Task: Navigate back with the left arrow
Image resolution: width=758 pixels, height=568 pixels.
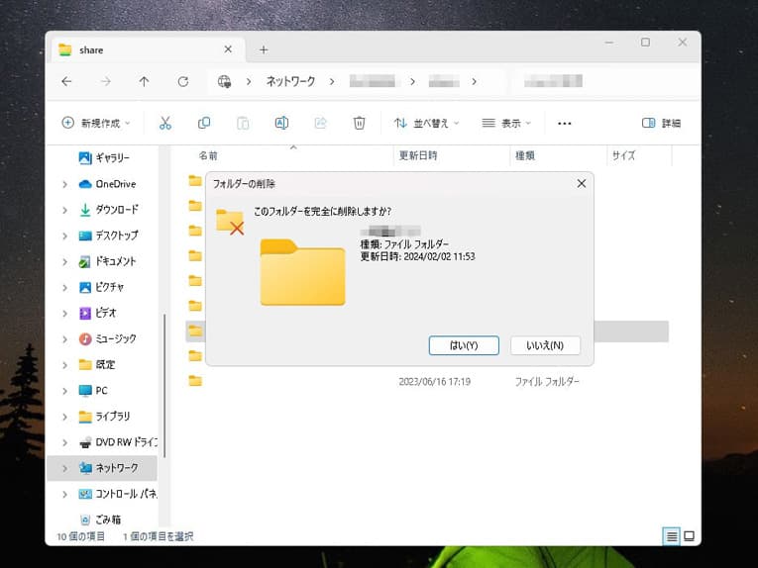Action: tap(66, 81)
